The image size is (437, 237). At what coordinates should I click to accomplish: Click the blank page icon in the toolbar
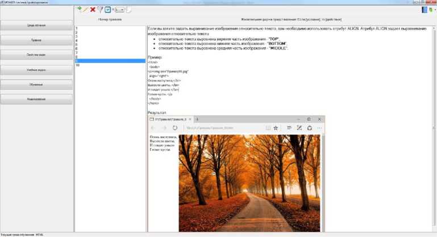coord(130,10)
